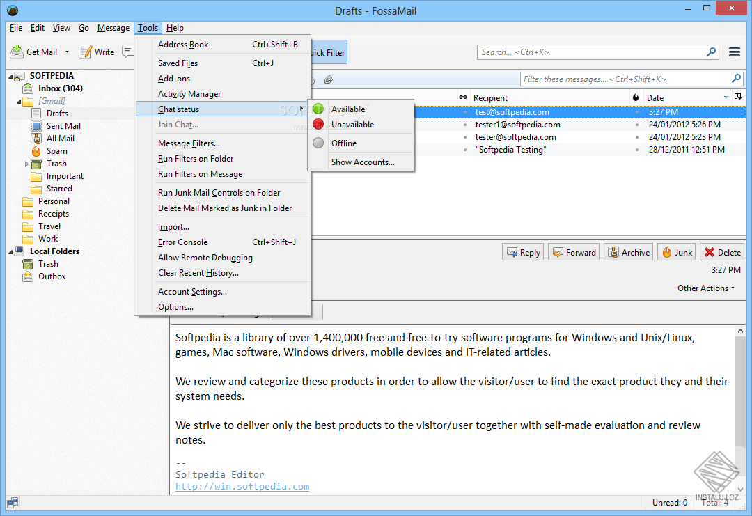The height and width of the screenshot is (516, 752).
Task: Choose Message Filters... in Tools menu
Action: click(224, 143)
